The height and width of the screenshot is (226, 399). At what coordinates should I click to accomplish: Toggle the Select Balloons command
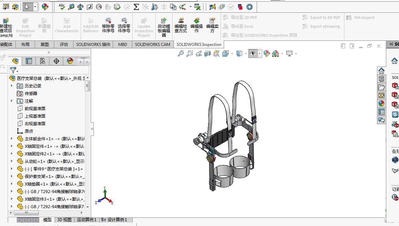pyautogui.click(x=124, y=25)
